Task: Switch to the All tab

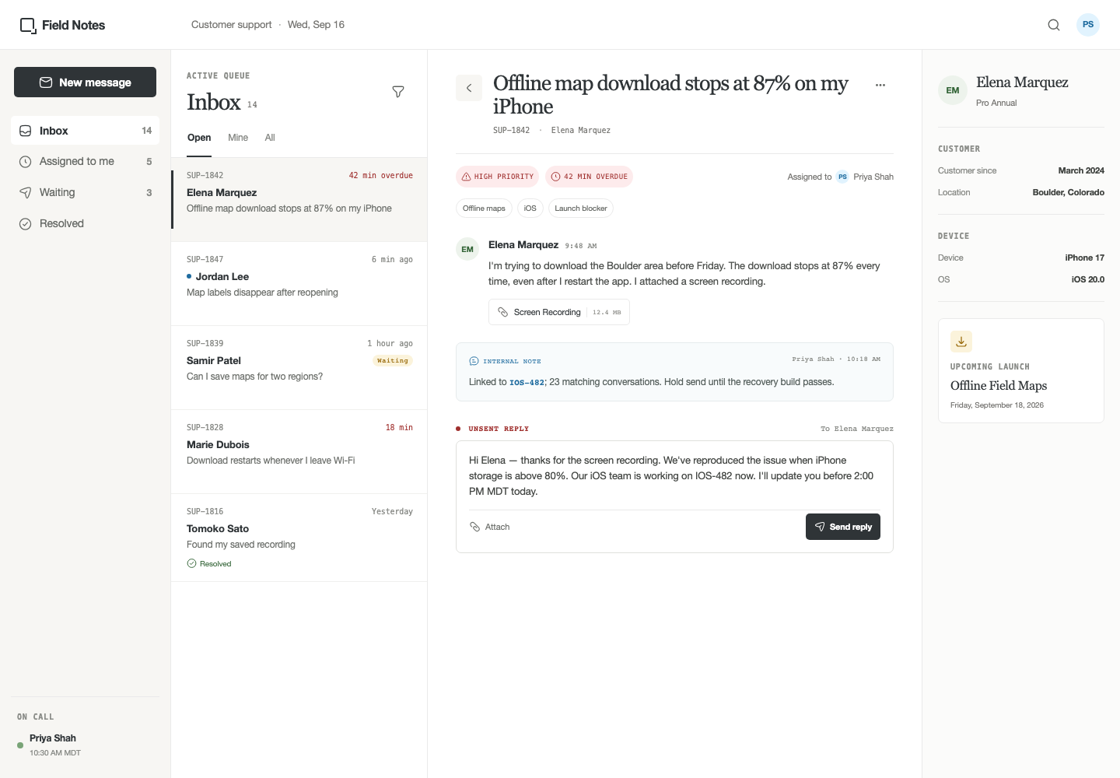Action: coord(270,138)
